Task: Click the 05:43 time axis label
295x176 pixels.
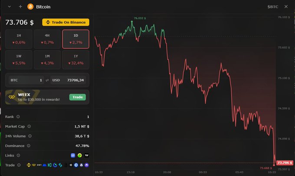Action: pos(239,172)
